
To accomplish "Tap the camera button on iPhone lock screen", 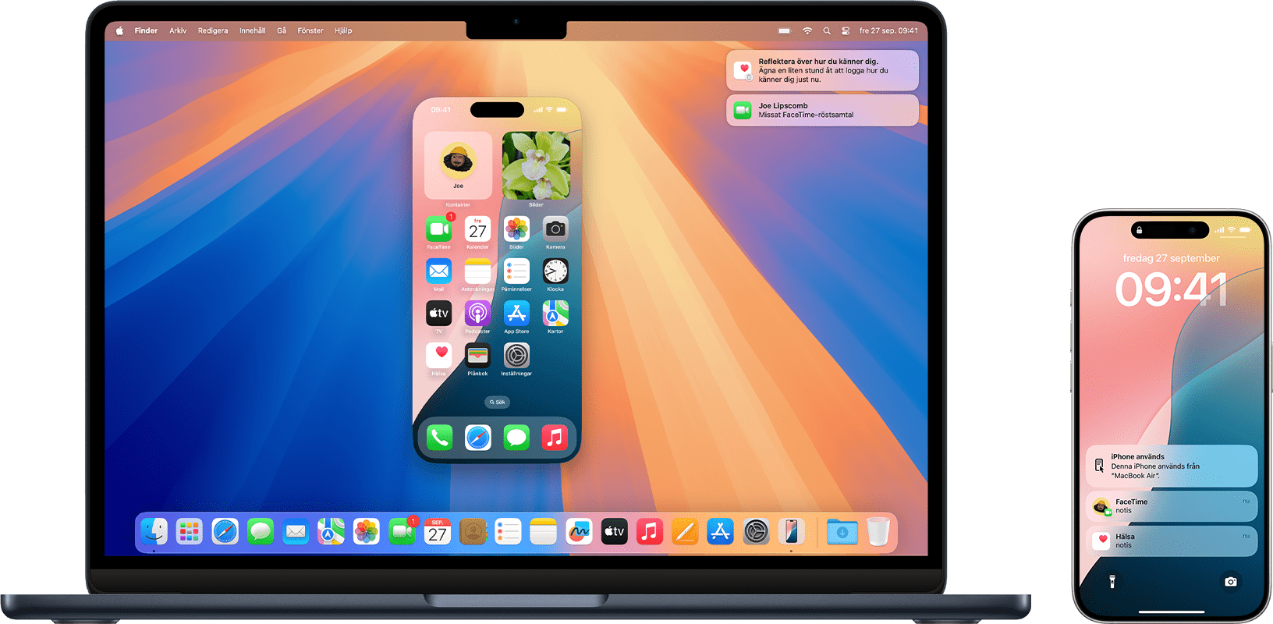I will [x=1231, y=581].
